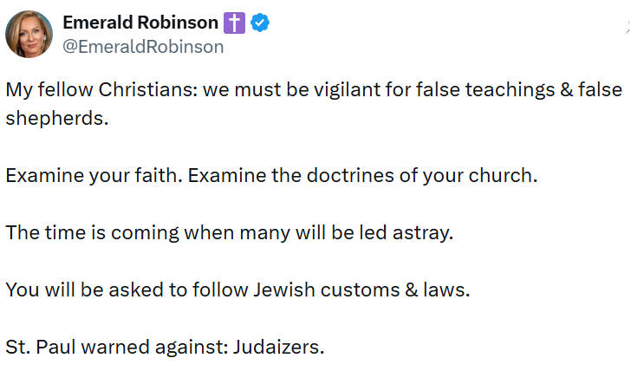Click the words '& false' ending the first line
Image resolution: width=631 pixels, height=371 pixels.
581,90
